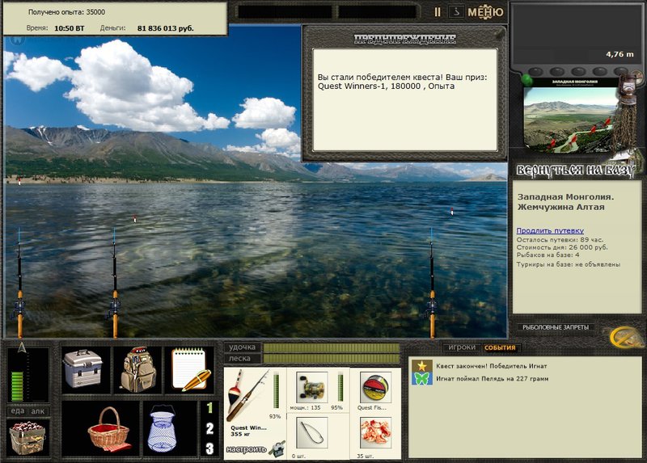Open the blue keepnet fish cage

pos(163,429)
